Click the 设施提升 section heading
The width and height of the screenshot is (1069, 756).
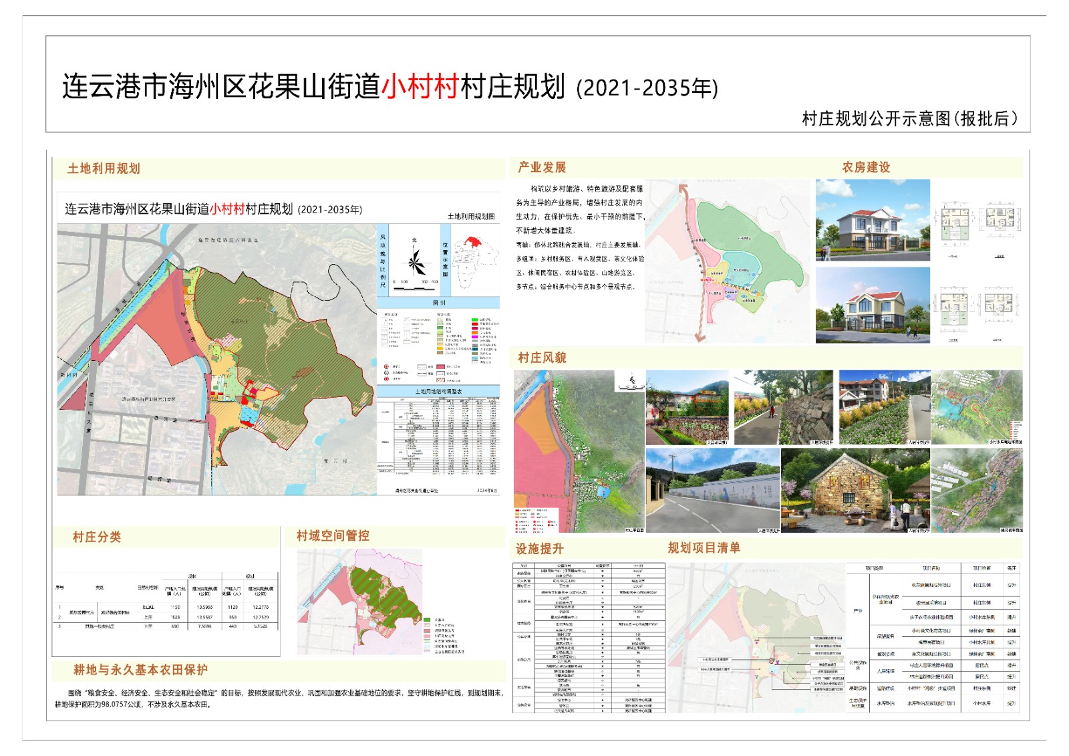(x=539, y=549)
